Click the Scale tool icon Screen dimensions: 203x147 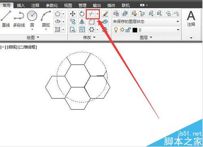point(82,29)
